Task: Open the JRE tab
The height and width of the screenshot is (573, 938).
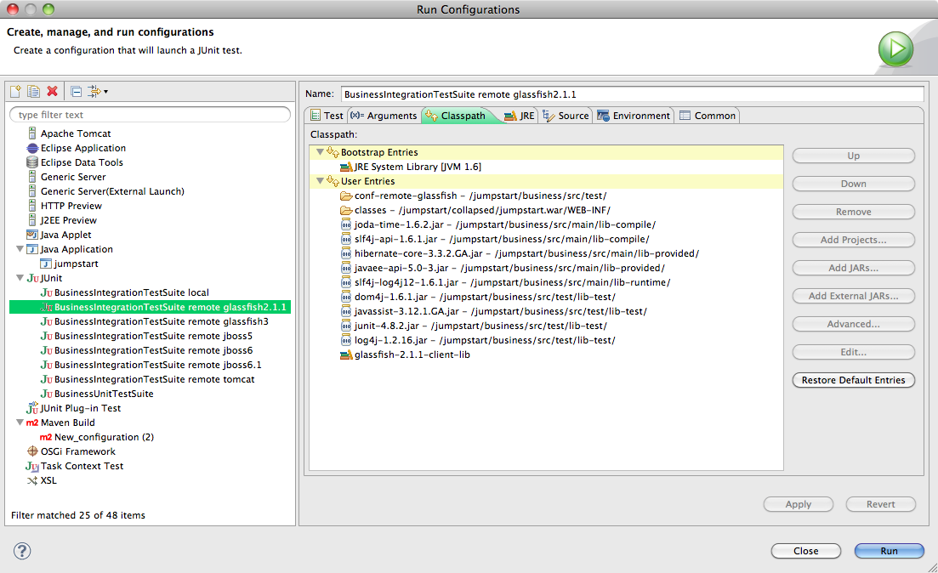Action: coord(520,116)
